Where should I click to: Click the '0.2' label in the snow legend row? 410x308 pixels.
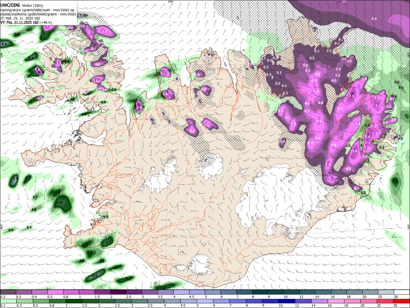3,297
